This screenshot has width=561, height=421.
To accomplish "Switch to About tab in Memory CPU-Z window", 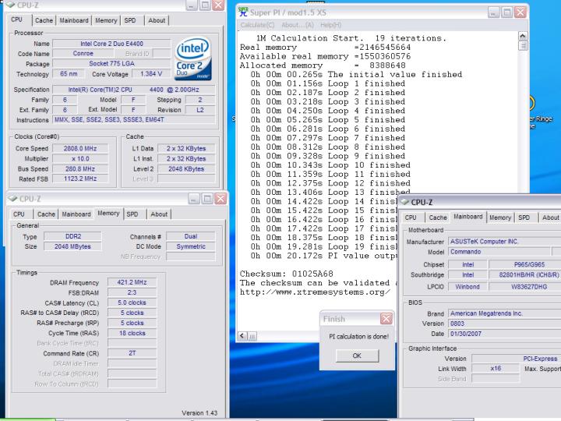I will (159, 214).
